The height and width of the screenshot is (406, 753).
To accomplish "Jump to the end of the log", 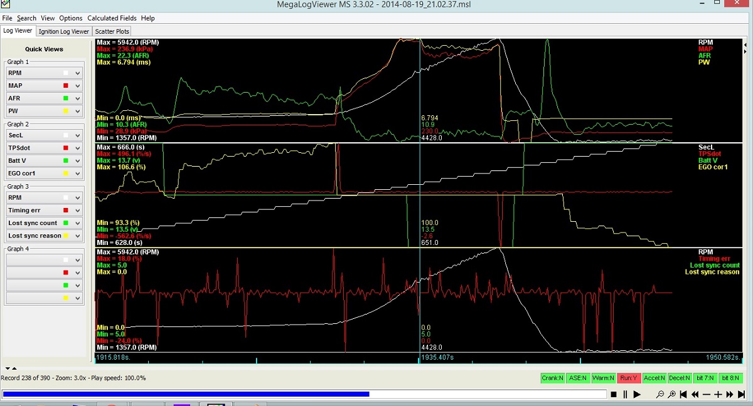I will tap(741, 395).
